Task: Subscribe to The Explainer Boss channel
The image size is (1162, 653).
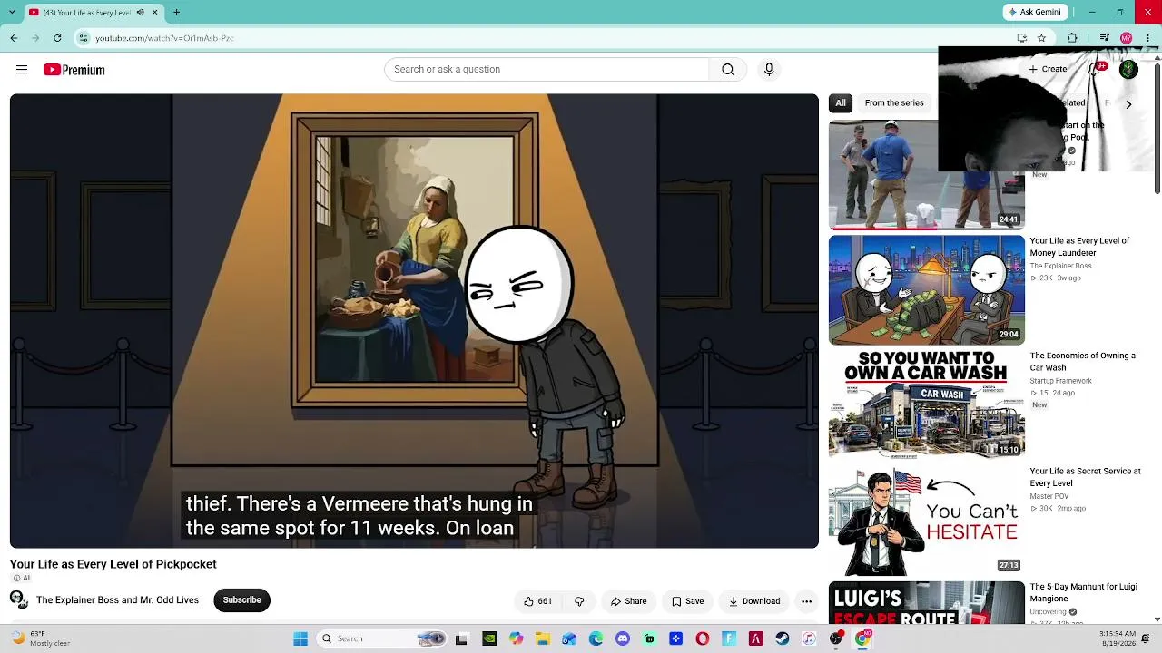Action: [x=241, y=600]
